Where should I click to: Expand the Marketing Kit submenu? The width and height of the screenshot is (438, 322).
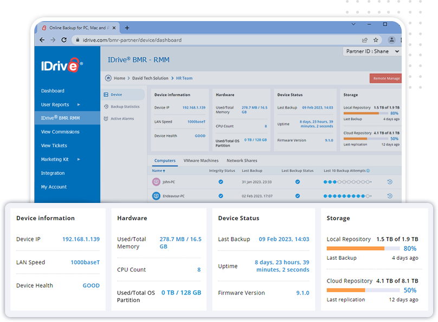79,160
